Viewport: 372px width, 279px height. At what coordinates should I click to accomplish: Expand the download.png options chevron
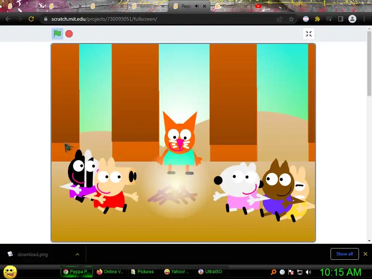click(x=77, y=254)
